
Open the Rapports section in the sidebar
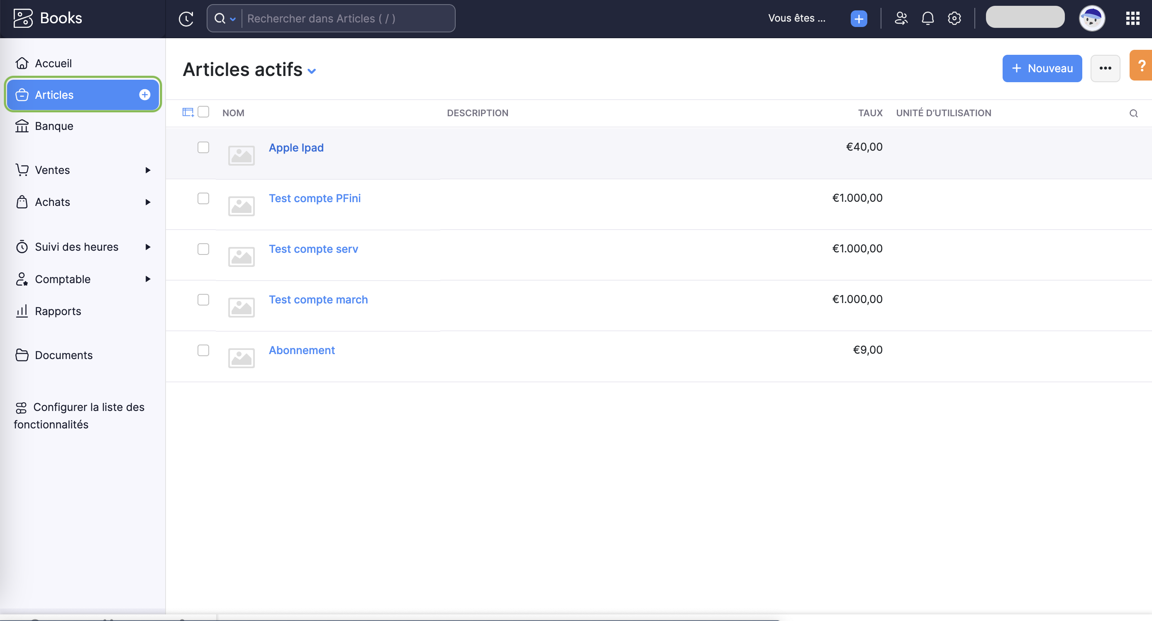click(58, 311)
